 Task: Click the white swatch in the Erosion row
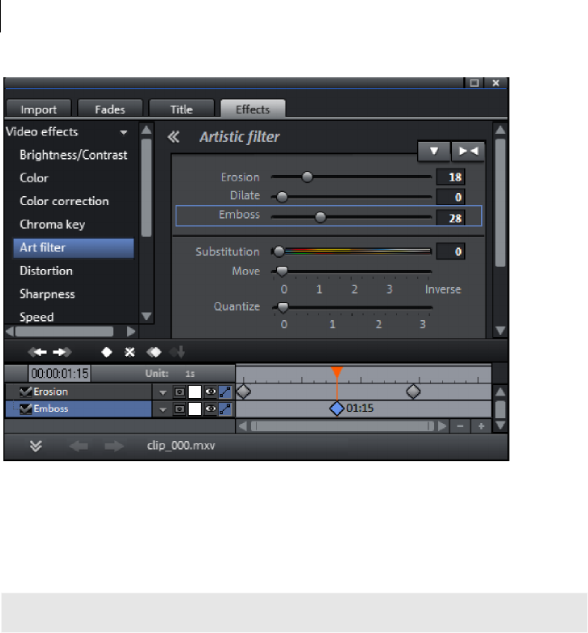point(195,392)
